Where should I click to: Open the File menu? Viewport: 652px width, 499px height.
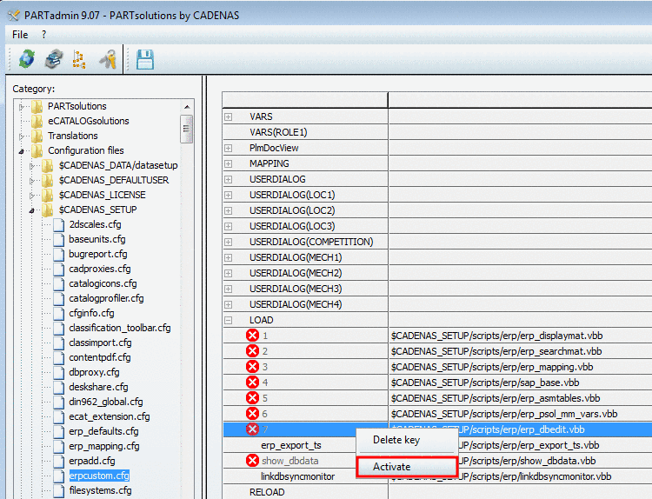click(20, 35)
